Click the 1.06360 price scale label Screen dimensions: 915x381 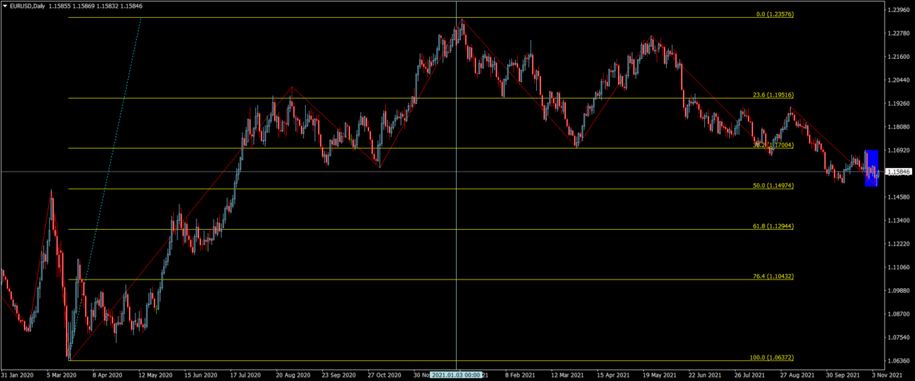(x=898, y=360)
